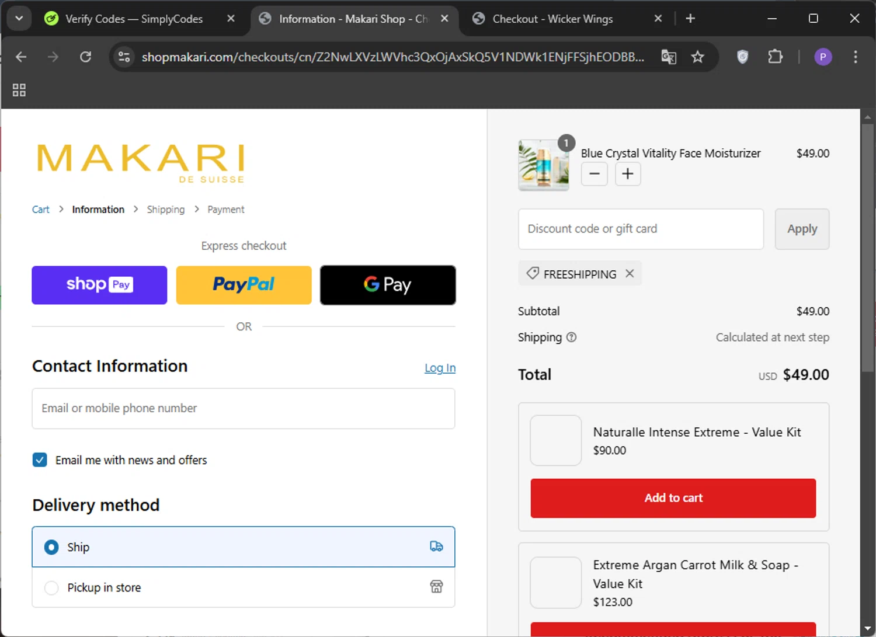Screen dimensions: 876x637
Task: Click the store pickup icon
Action: (436, 587)
